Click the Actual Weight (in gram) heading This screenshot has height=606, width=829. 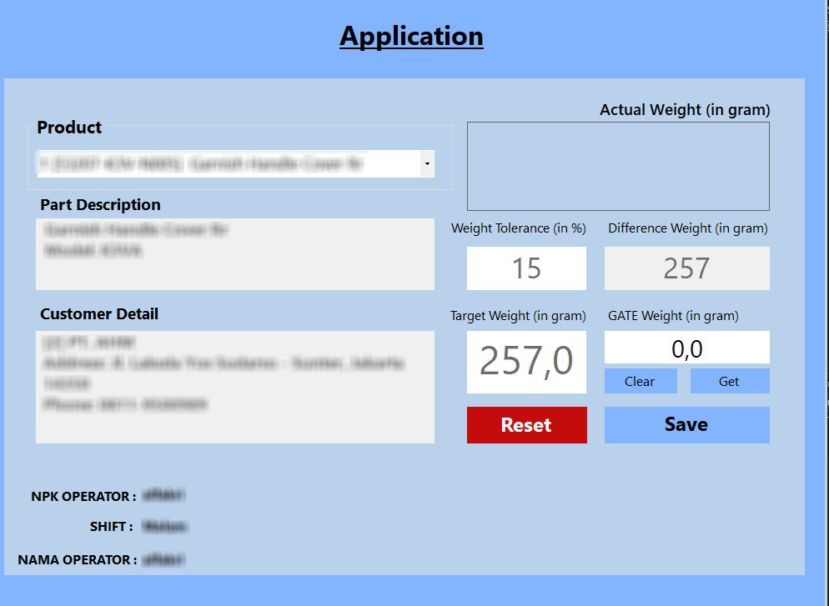[683, 109]
